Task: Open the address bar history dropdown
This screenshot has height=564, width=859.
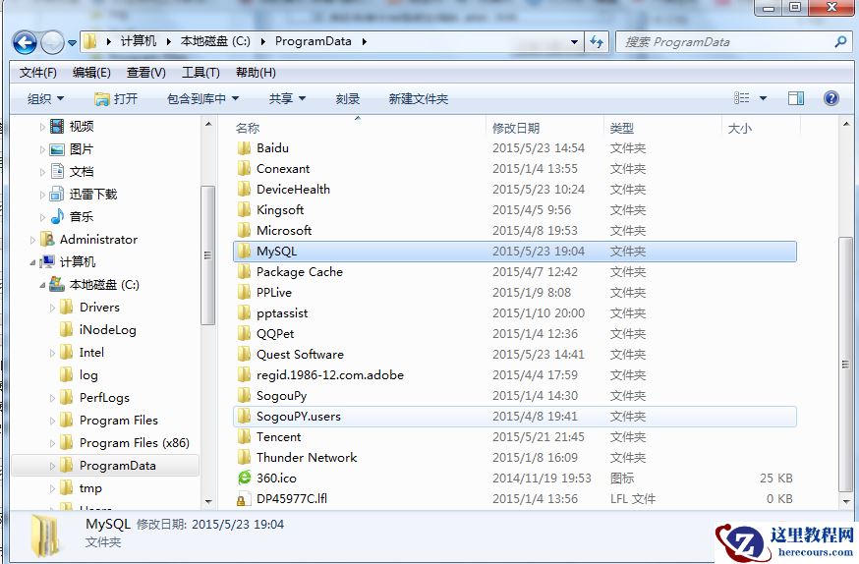Action: click(574, 42)
